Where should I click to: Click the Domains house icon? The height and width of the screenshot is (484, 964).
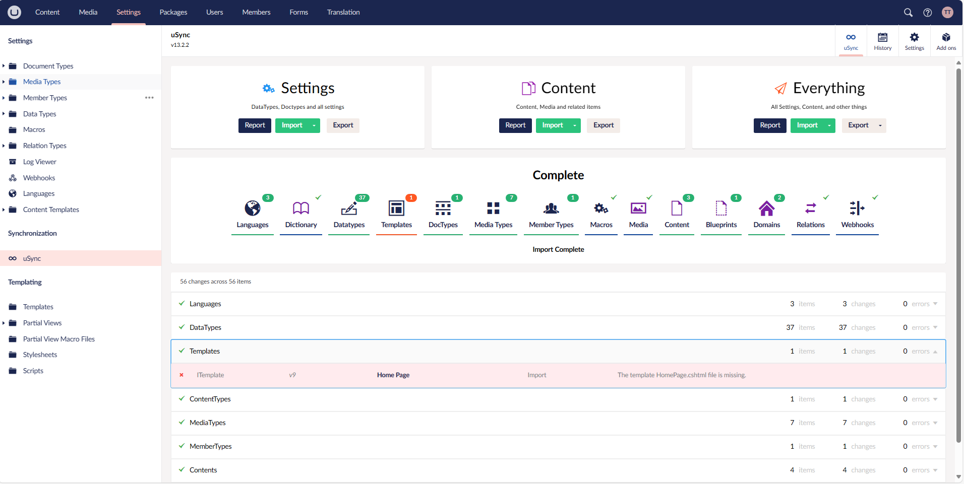coord(766,208)
